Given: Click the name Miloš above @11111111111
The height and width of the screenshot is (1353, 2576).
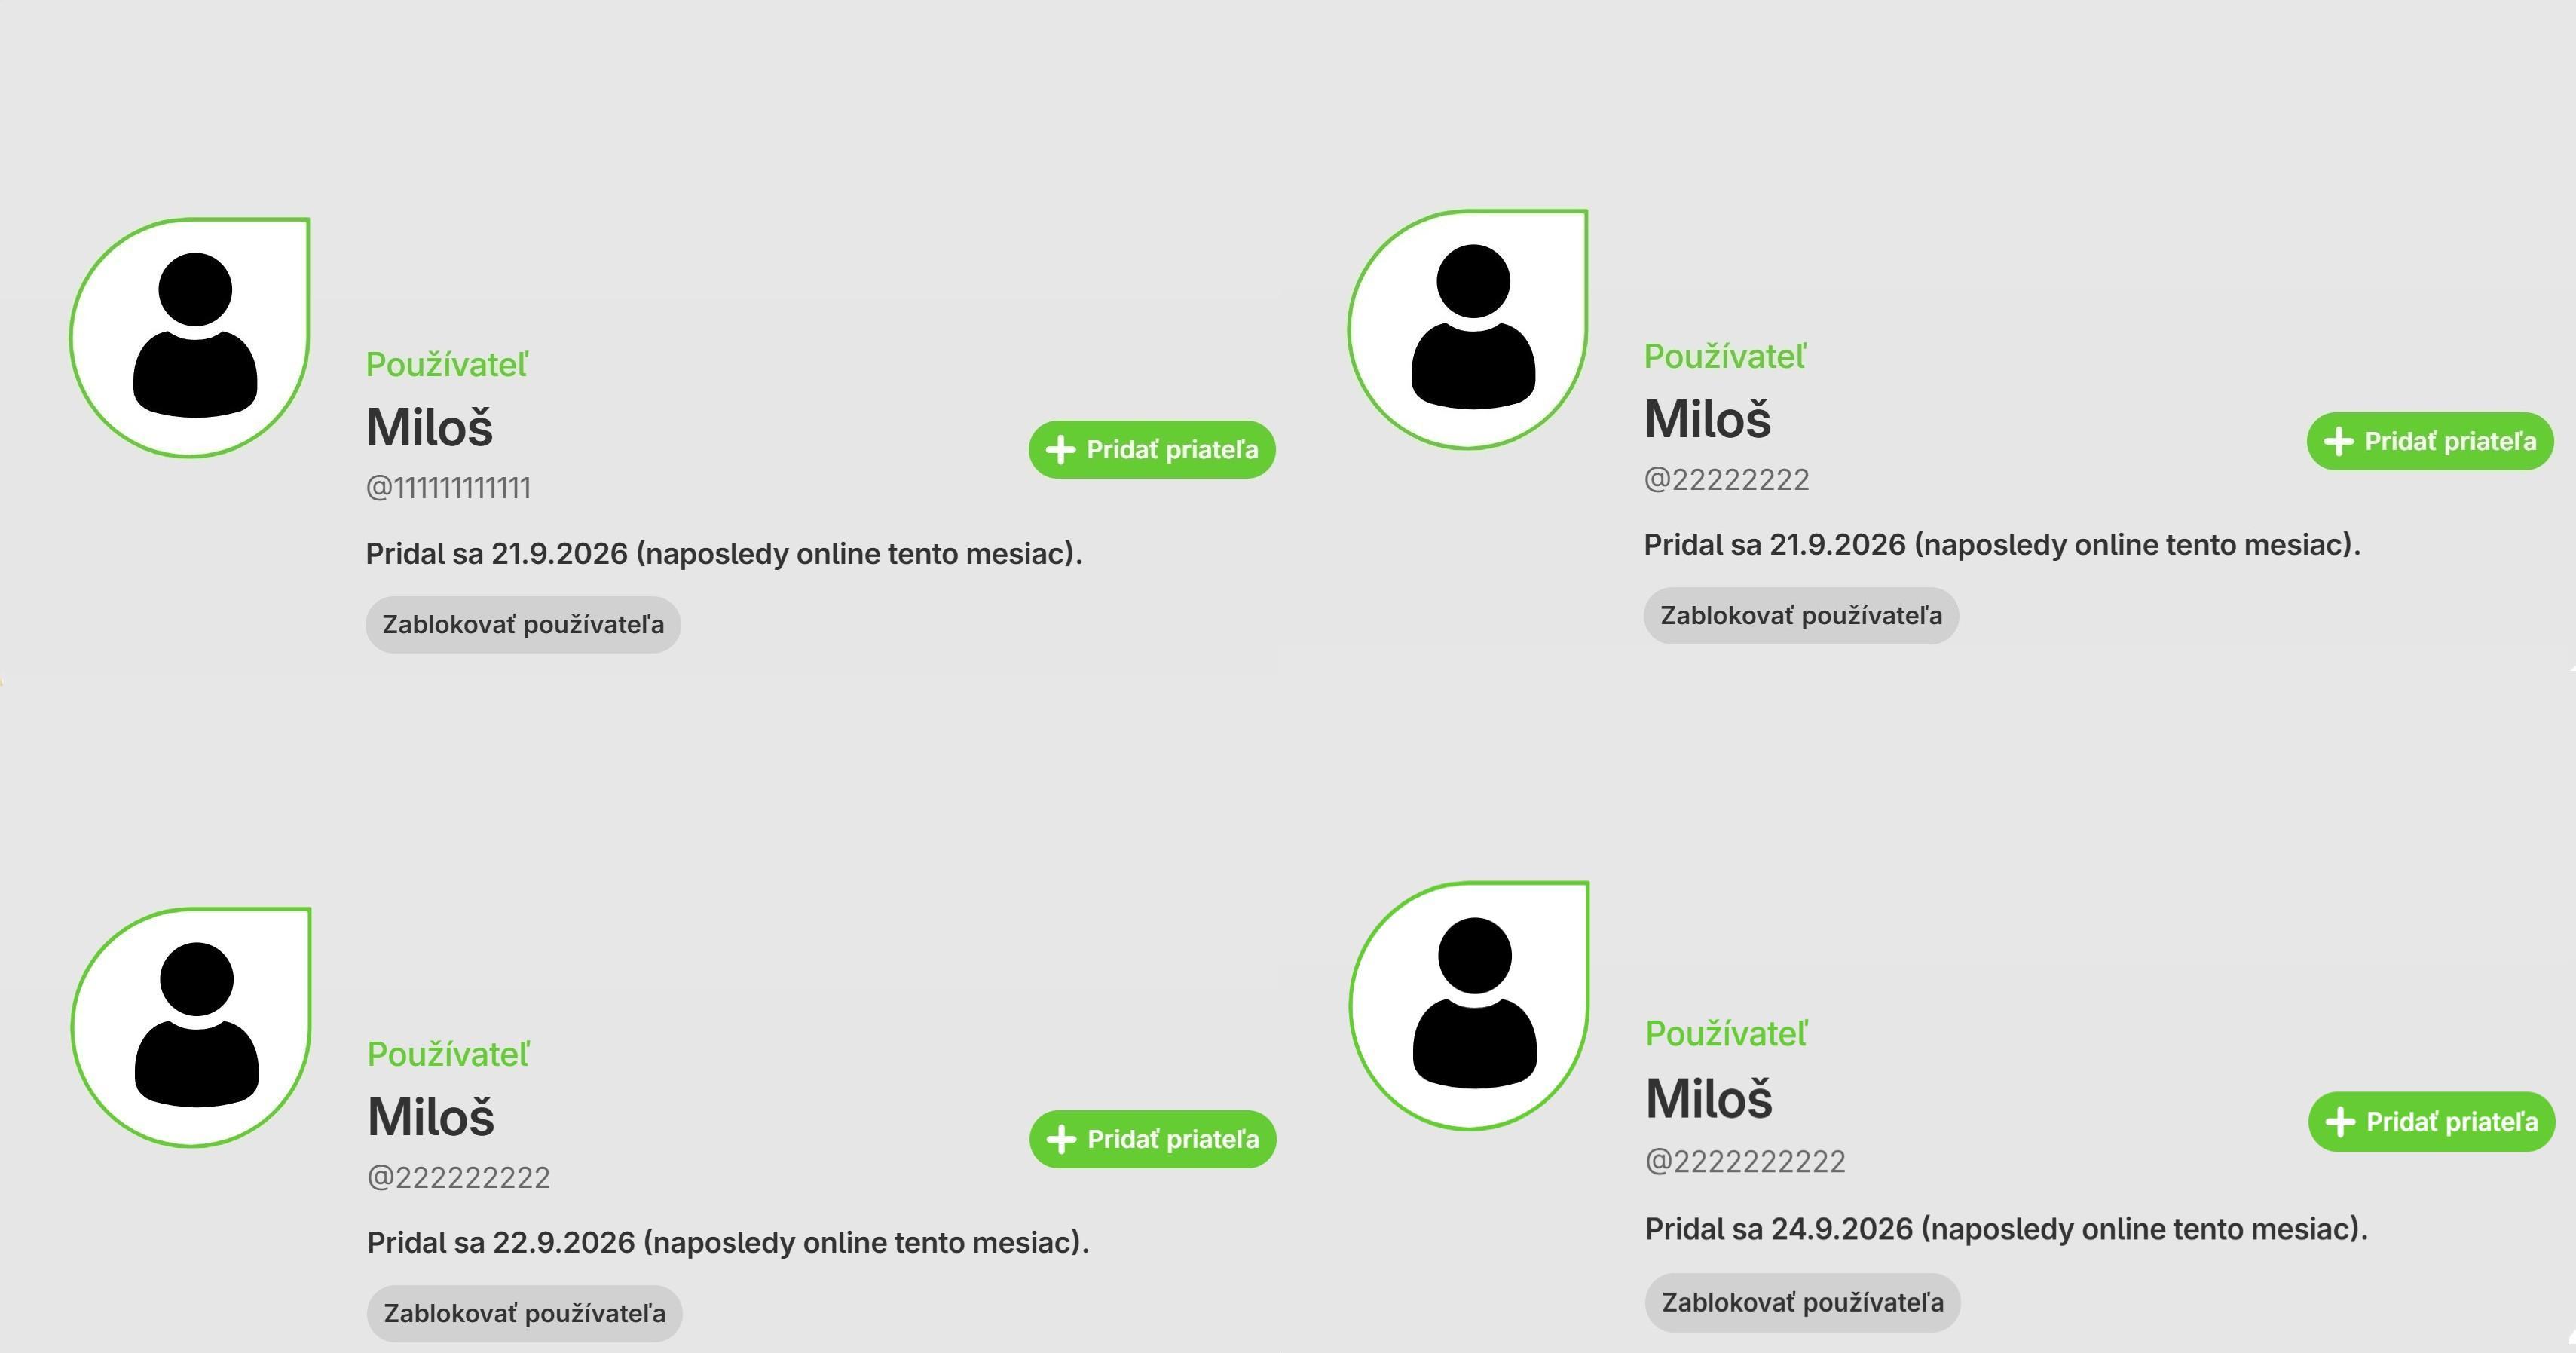Looking at the screenshot, I should tap(429, 428).
